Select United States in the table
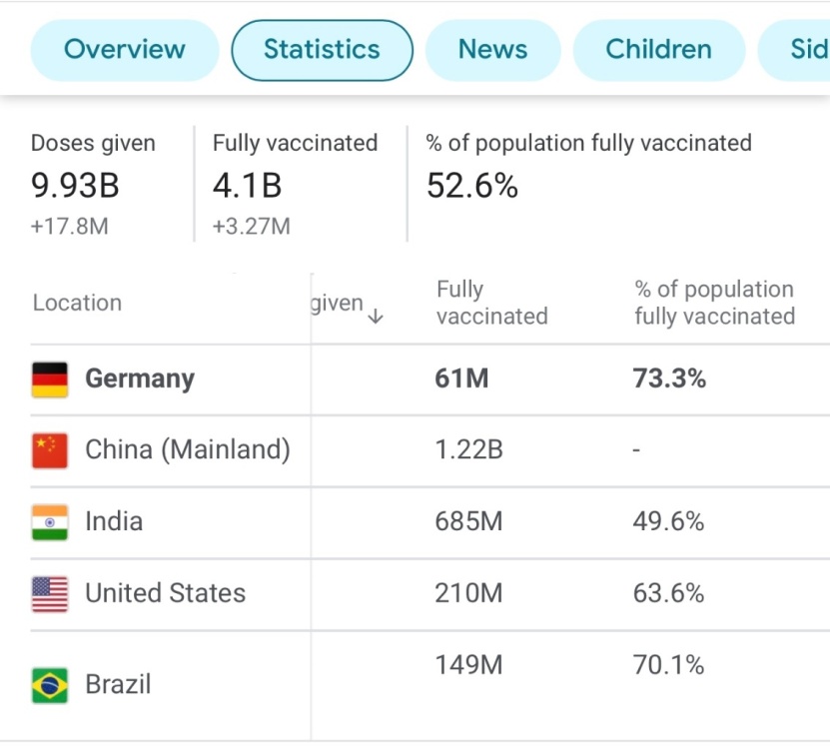Screen dimensions: 830x749 165,594
